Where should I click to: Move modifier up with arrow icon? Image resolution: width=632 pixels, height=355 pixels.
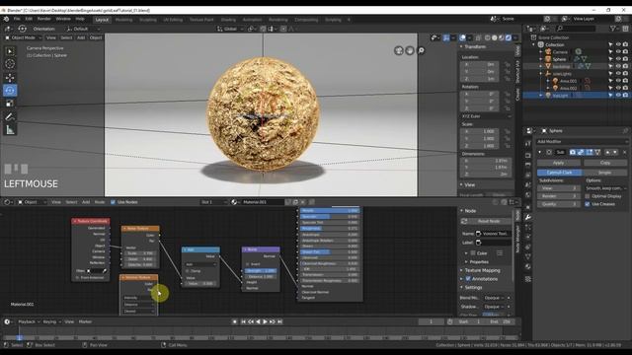pyautogui.click(x=608, y=152)
